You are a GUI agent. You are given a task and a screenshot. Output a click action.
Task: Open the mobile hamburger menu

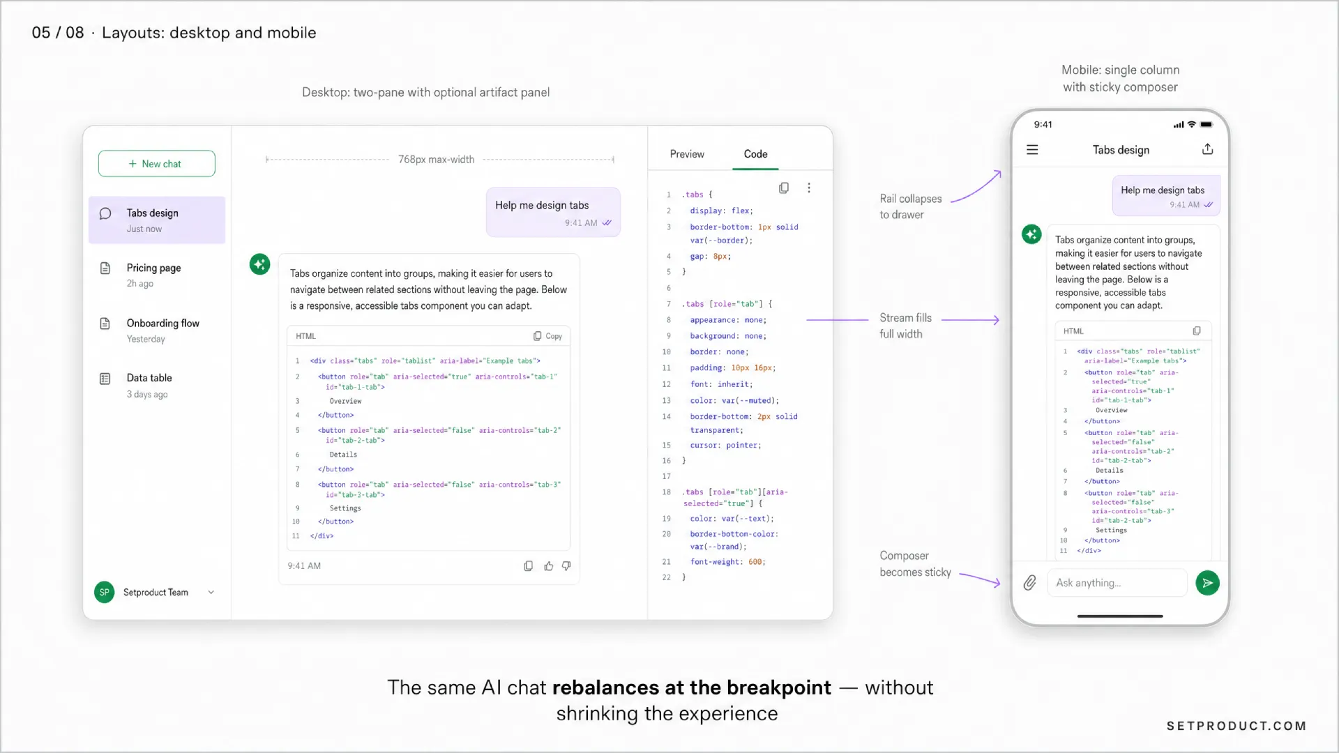tap(1032, 150)
